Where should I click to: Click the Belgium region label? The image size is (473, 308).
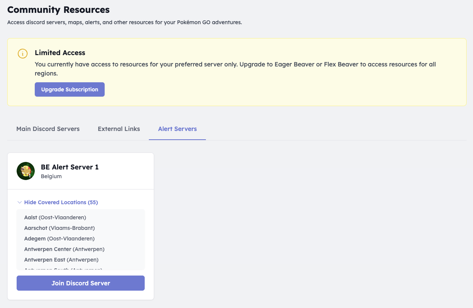click(51, 176)
